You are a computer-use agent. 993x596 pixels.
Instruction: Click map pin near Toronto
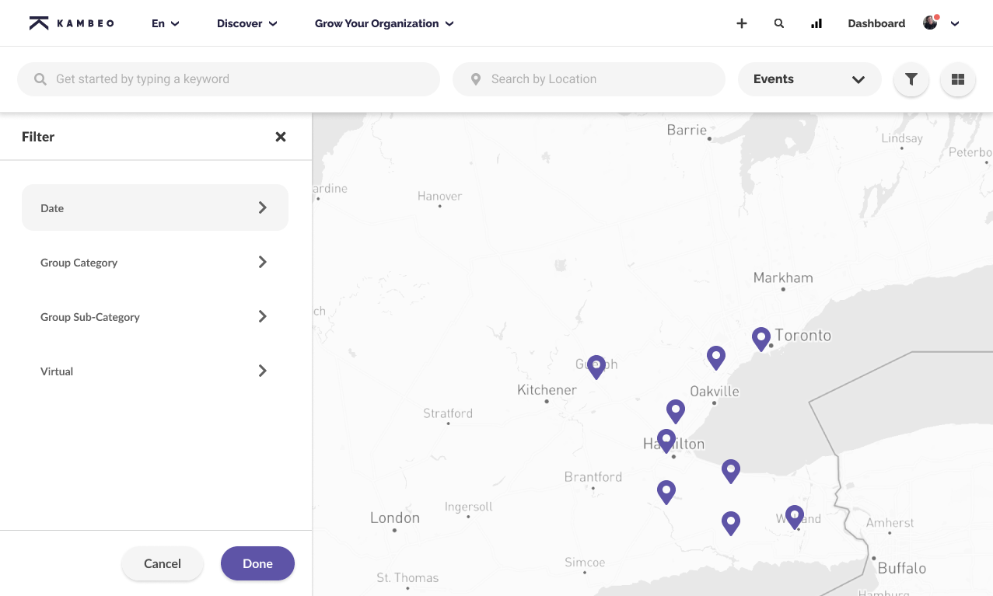(x=761, y=339)
